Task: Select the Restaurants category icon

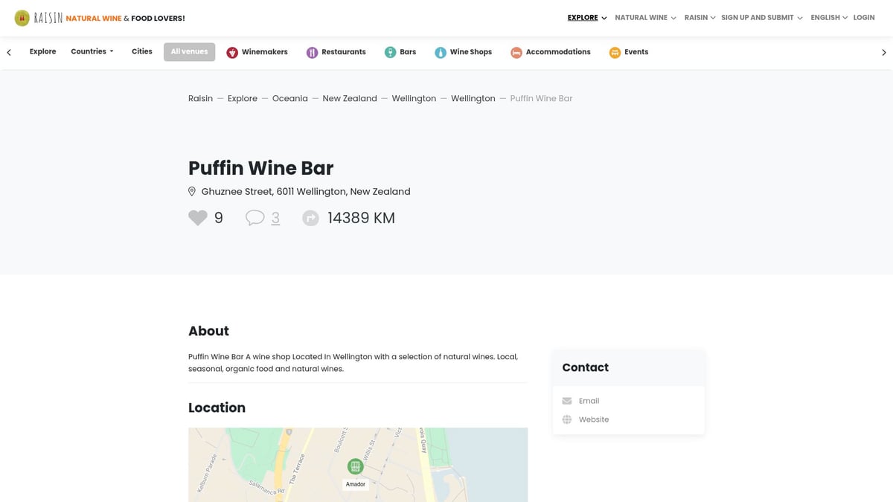Action: (x=311, y=52)
